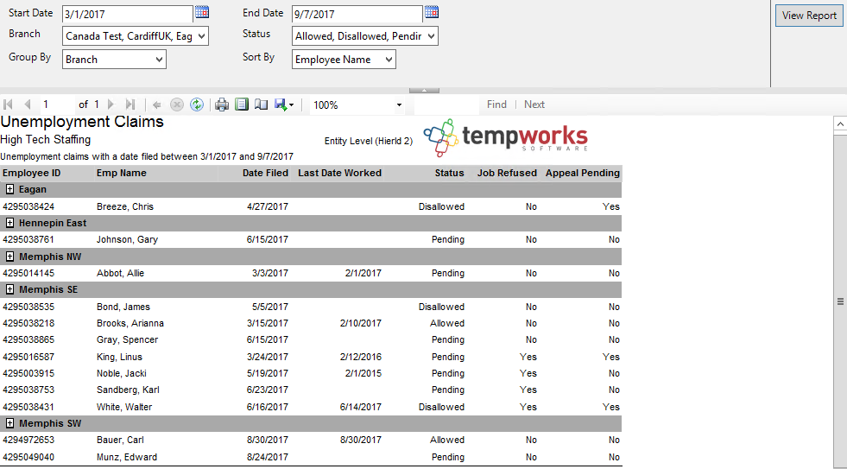The image size is (847, 469).
Task: Click employee ID 4295038424
Action: [28, 206]
